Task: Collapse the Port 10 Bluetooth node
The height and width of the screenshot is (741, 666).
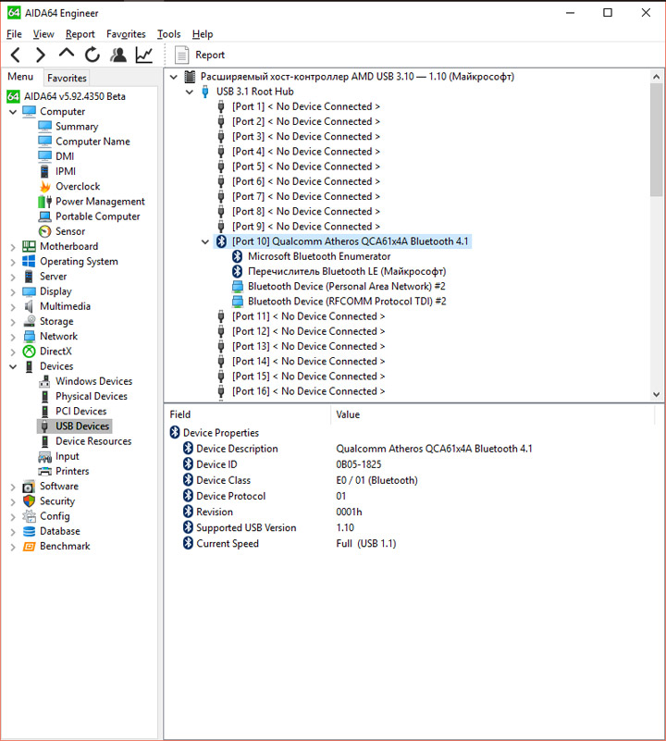Action: pyautogui.click(x=205, y=241)
